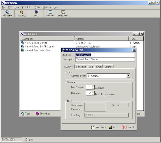The image size is (161, 143).
Task: Open the Edit menu
Action: coord(10,7)
